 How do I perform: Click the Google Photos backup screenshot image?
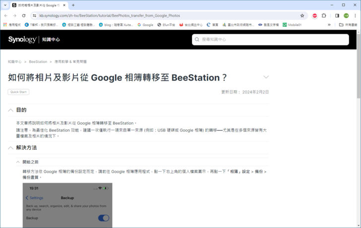(67, 205)
